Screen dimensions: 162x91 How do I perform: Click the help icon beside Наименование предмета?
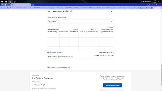[x=56, y=32]
